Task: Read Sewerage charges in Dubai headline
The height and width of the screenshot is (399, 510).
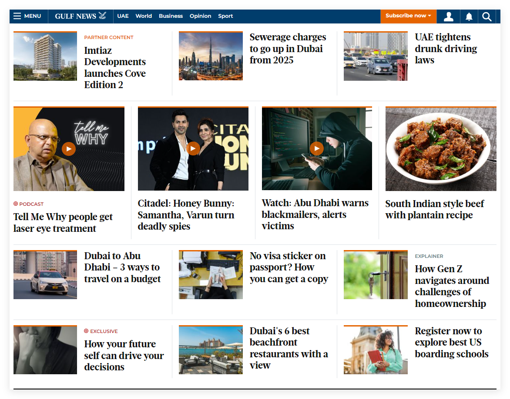Action: coord(288,49)
